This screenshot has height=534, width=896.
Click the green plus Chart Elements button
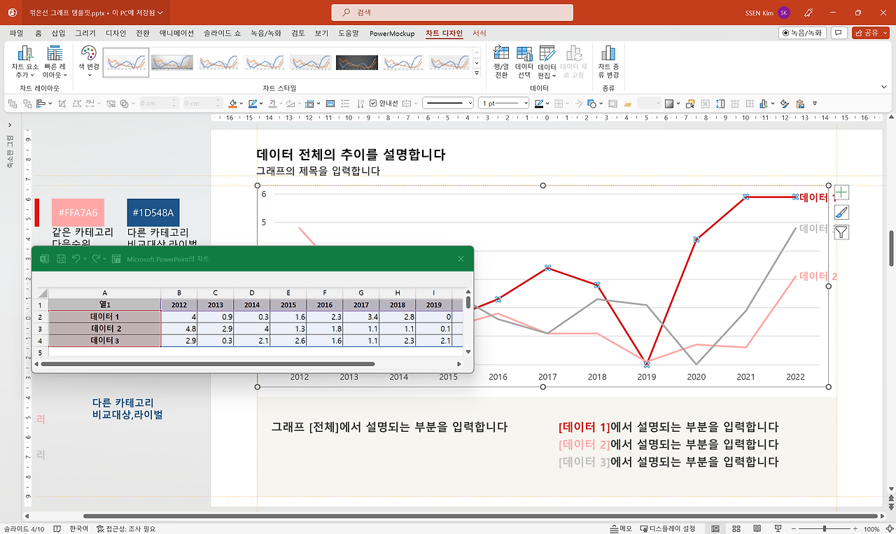click(x=841, y=192)
